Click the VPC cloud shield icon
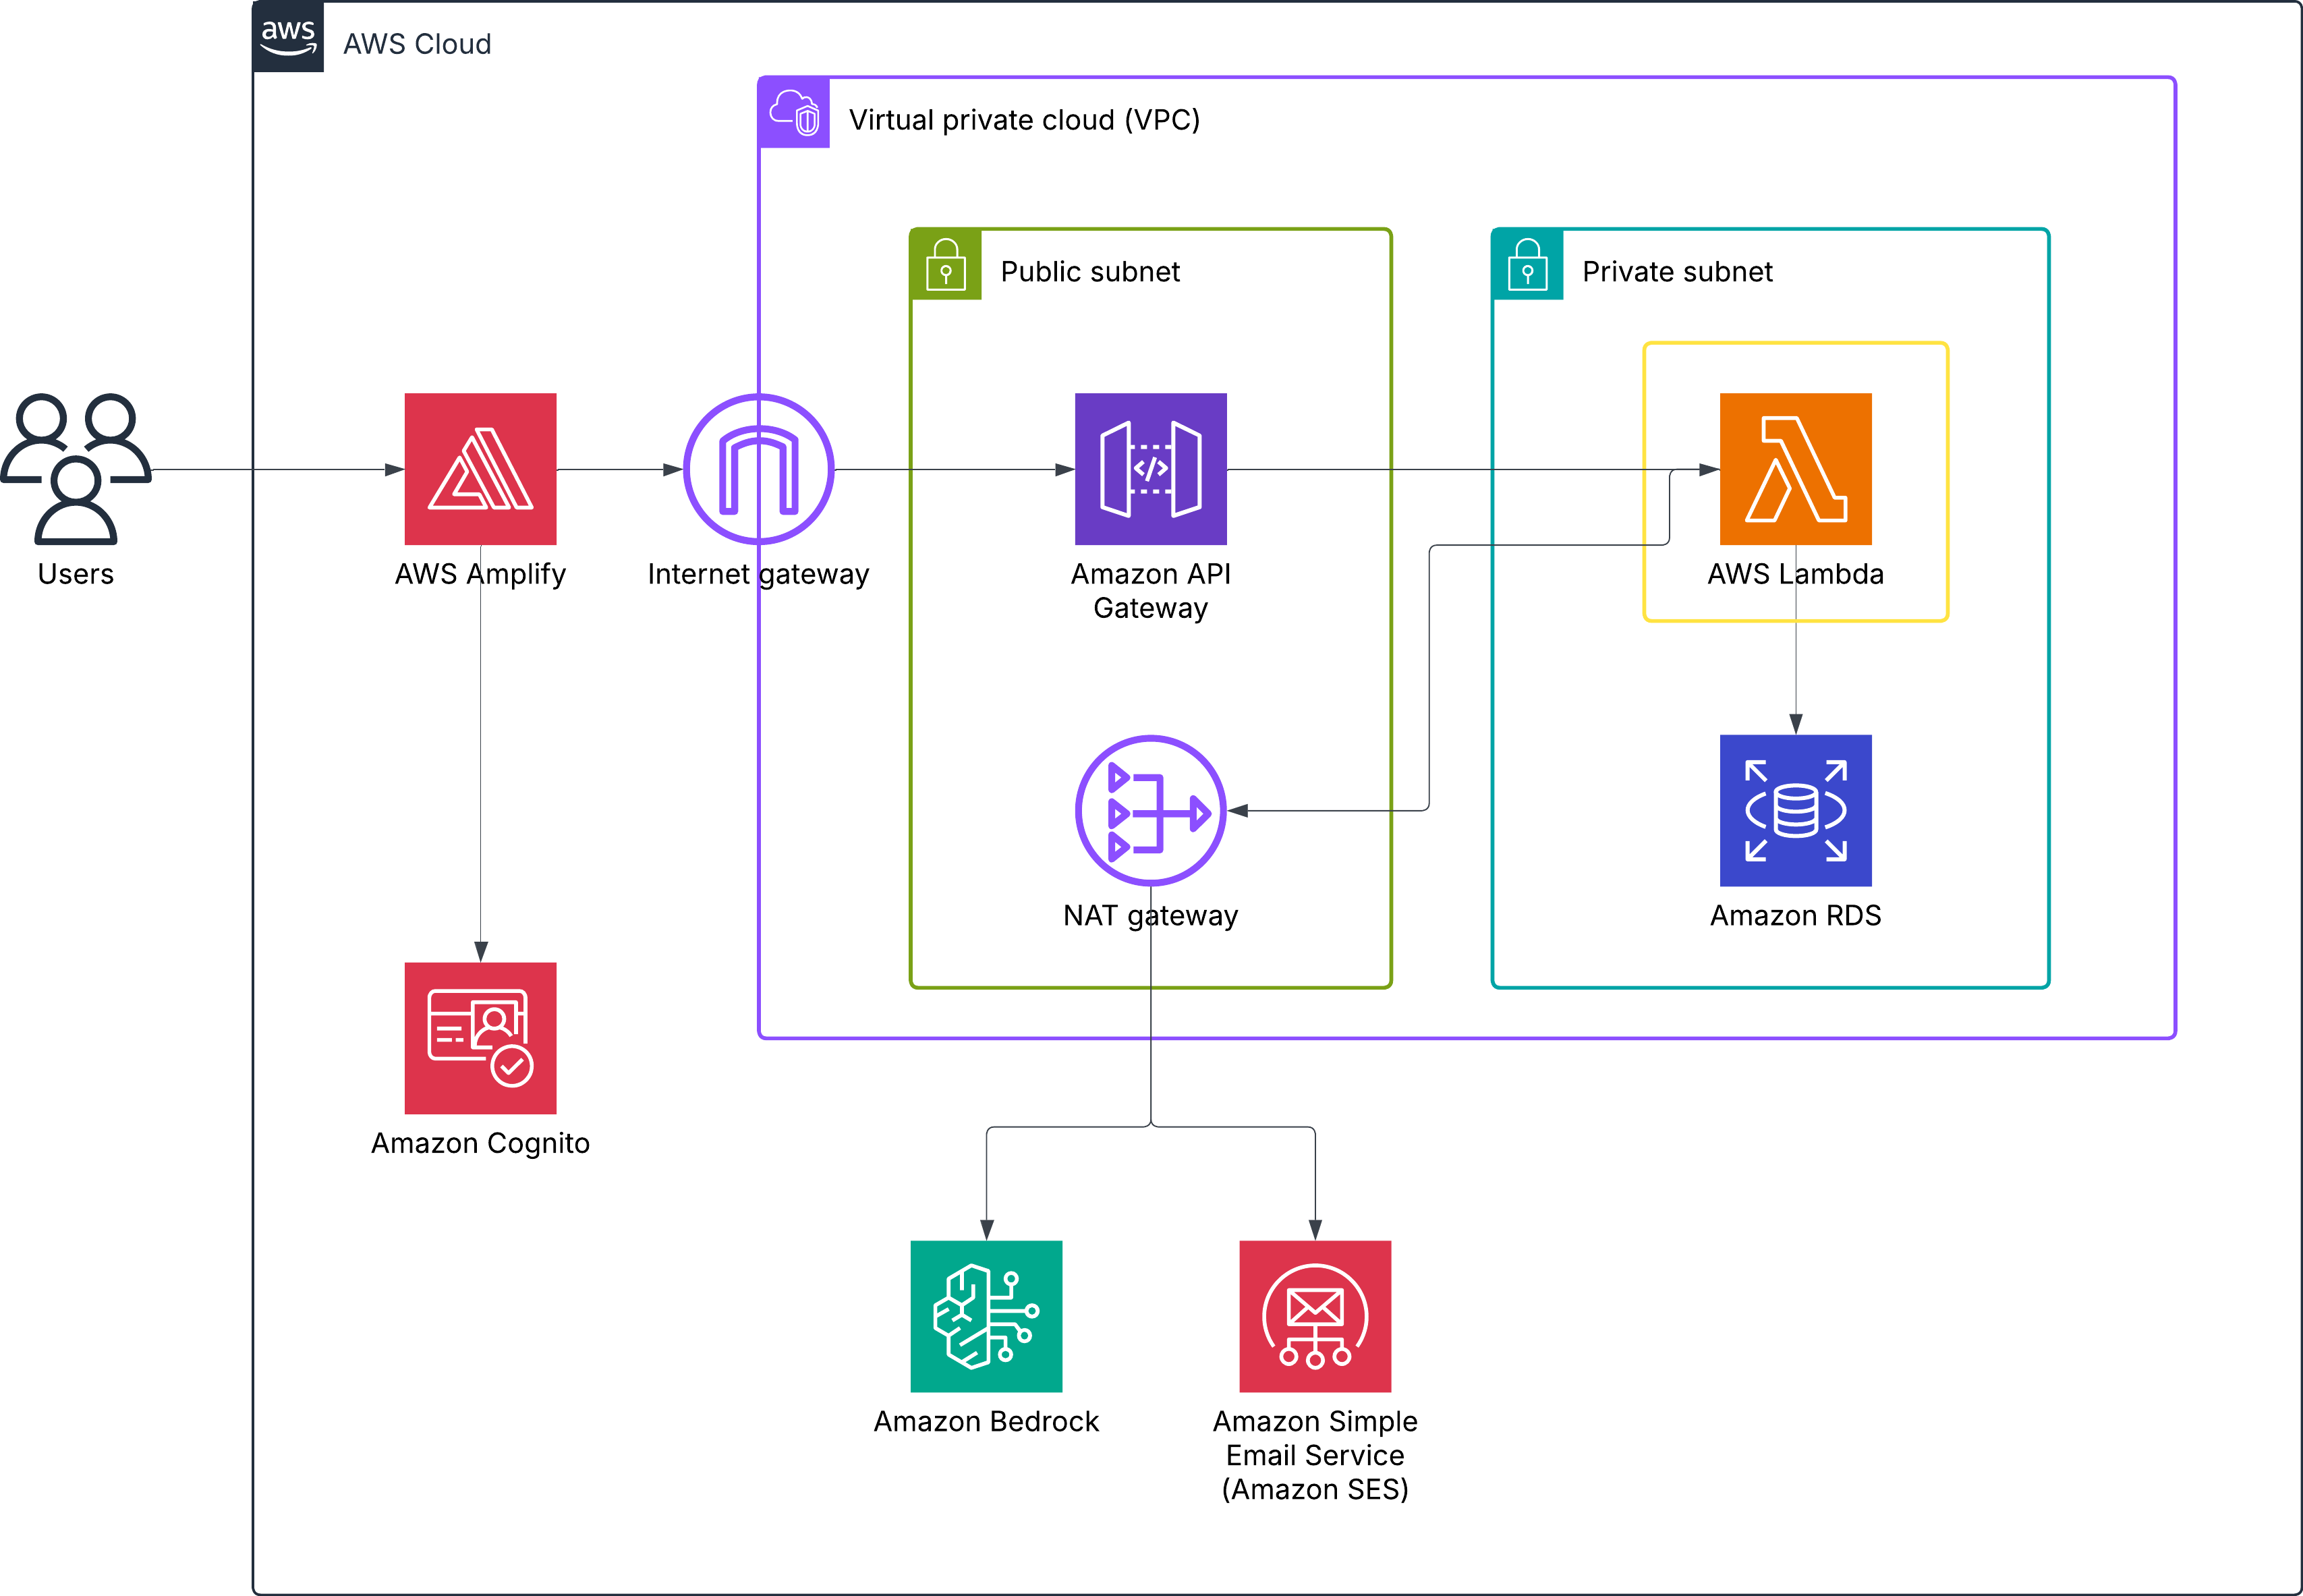This screenshot has width=2303, height=1596. pos(794,112)
